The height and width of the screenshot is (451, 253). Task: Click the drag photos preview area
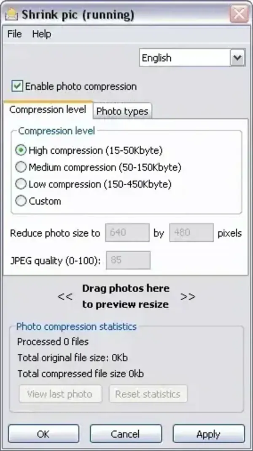125,296
